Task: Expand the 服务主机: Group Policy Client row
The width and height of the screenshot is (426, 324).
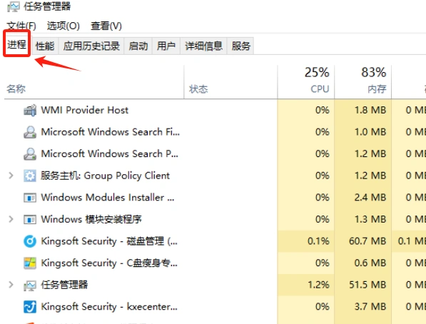Action: [11, 176]
